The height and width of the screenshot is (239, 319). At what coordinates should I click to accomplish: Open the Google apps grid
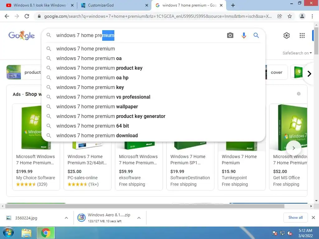[302, 35]
